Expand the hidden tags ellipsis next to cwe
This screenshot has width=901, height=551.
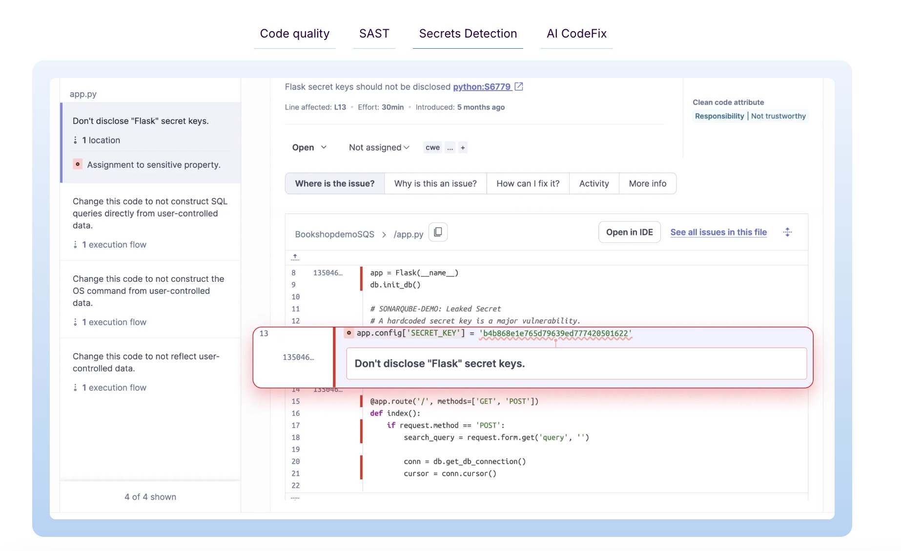pyautogui.click(x=450, y=148)
